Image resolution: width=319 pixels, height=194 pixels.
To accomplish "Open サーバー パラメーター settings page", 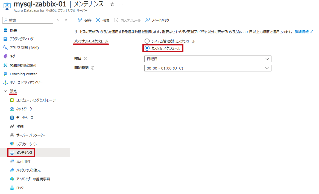I will (x=31, y=135).
